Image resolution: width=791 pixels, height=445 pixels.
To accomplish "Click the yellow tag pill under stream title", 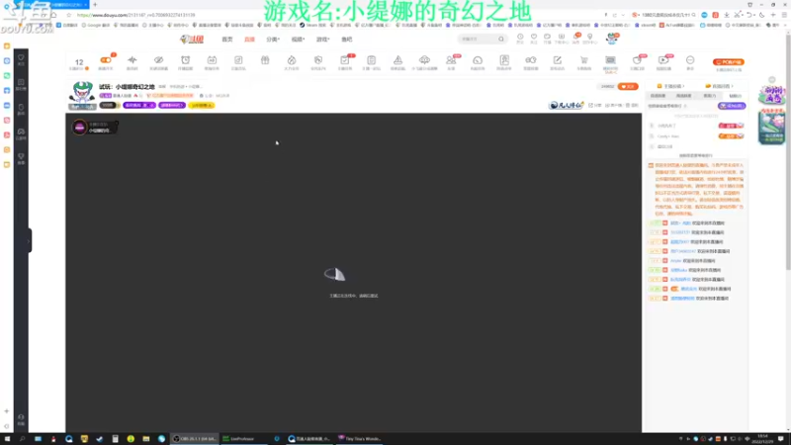I will 202,106.
